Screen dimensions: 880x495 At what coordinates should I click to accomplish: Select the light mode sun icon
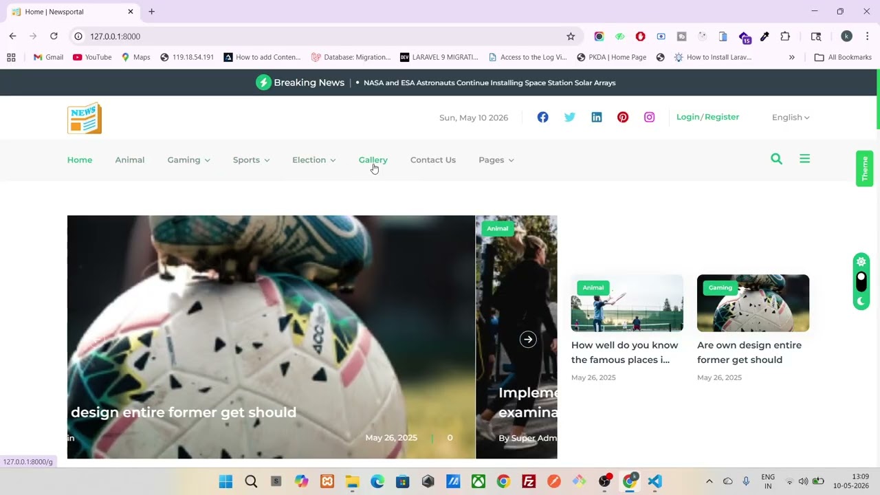coord(861,262)
